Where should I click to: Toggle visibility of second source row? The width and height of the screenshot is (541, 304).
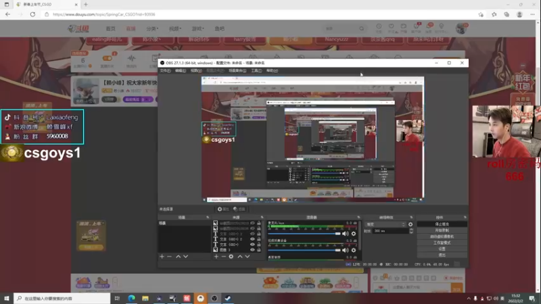click(252, 228)
